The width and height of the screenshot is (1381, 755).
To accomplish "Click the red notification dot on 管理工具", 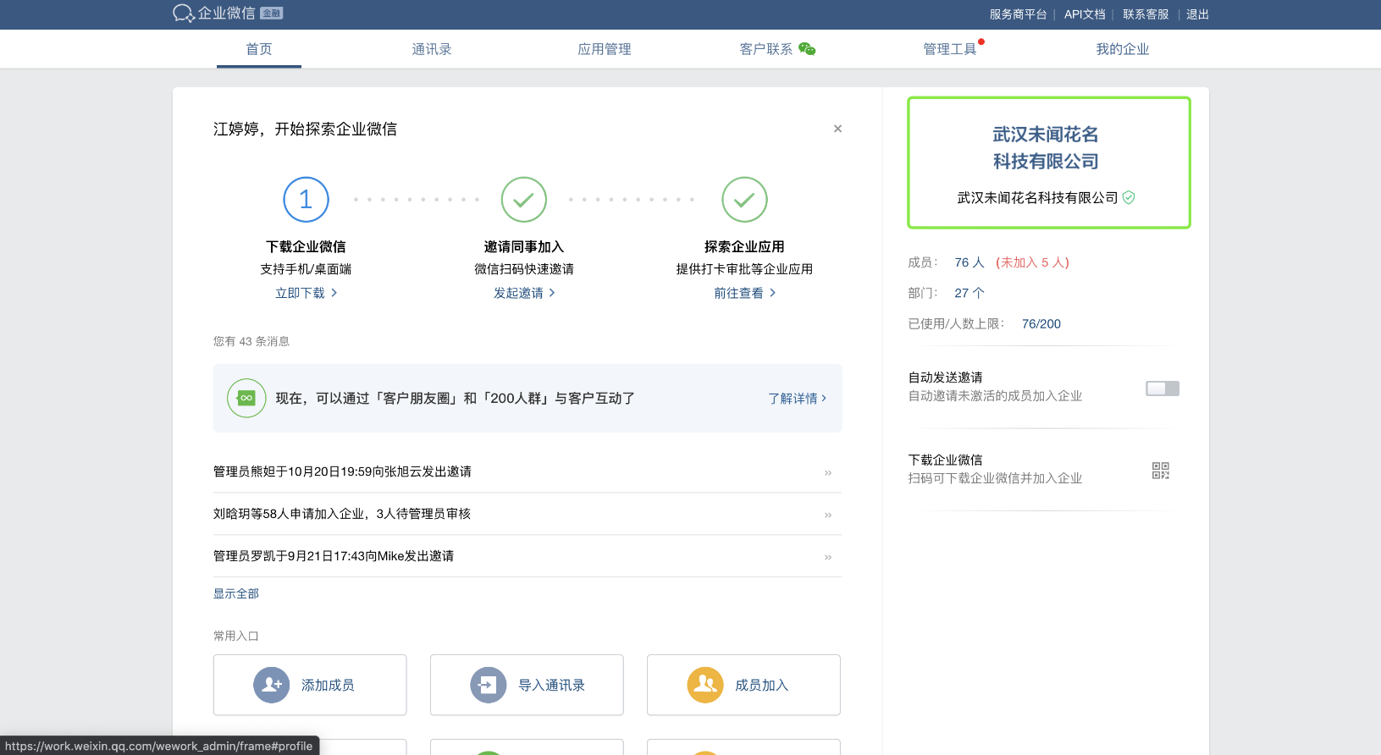I will 981,41.
